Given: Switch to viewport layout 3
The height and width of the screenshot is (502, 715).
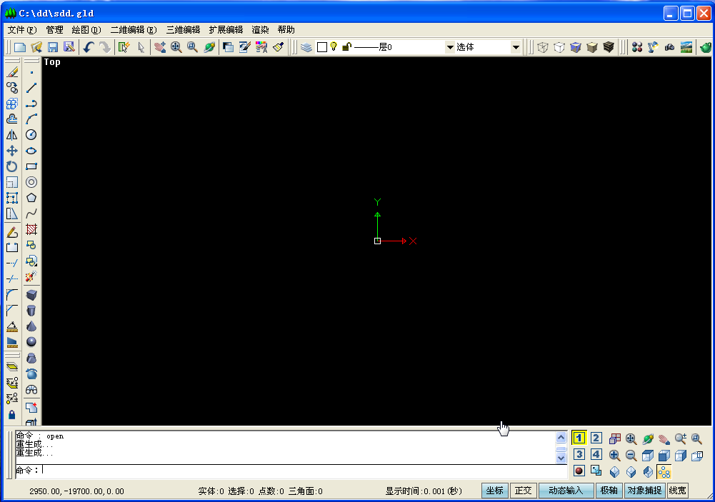Looking at the screenshot, I should [x=579, y=455].
